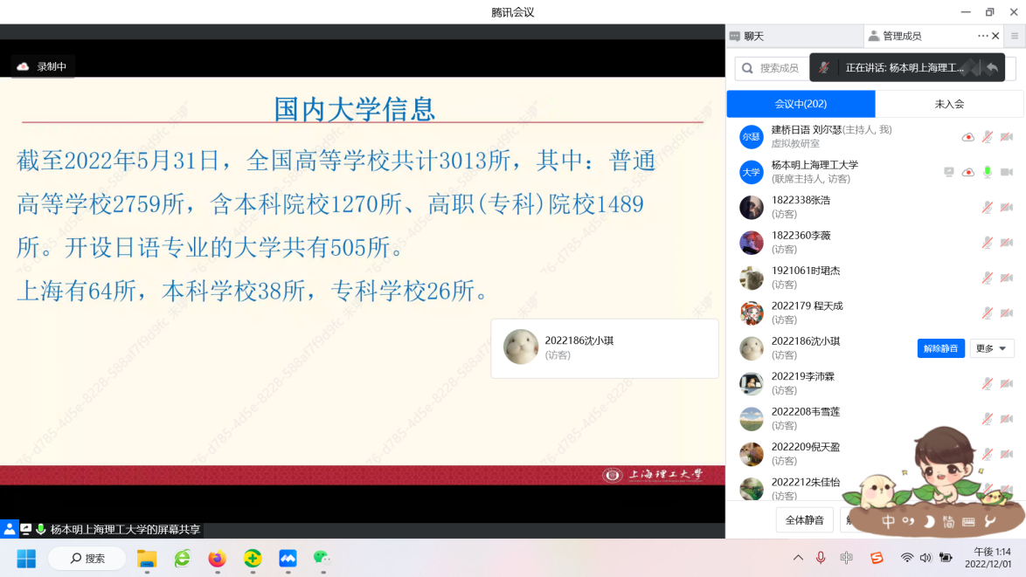
Task: Click the settings wrench on the IME toolbar
Action: point(989,522)
